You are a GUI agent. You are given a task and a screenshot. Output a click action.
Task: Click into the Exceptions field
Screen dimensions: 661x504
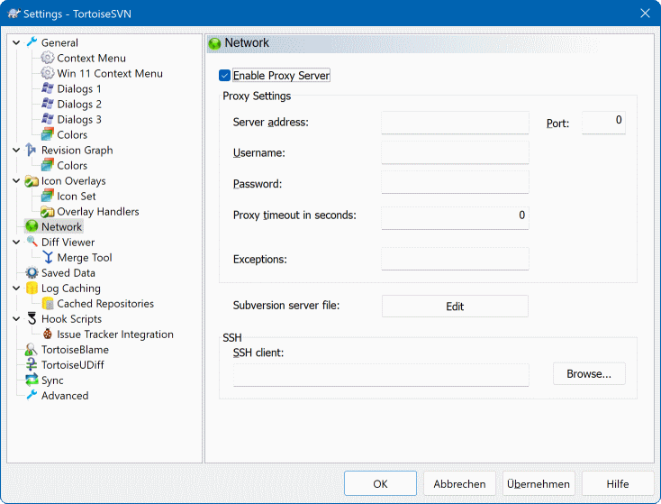point(455,259)
